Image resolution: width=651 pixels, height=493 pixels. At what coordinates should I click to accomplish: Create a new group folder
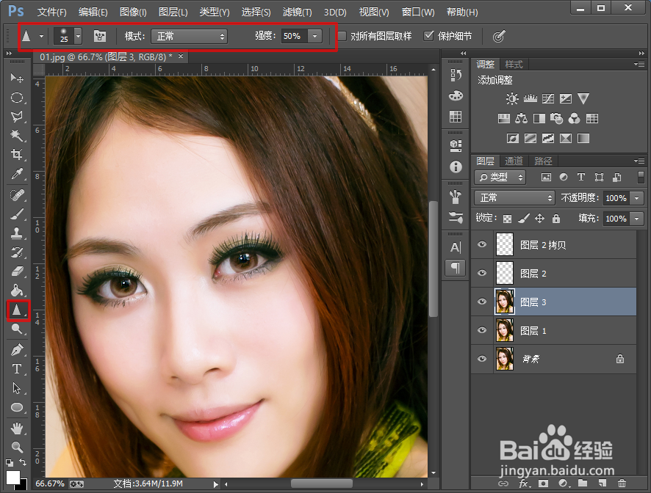583,483
